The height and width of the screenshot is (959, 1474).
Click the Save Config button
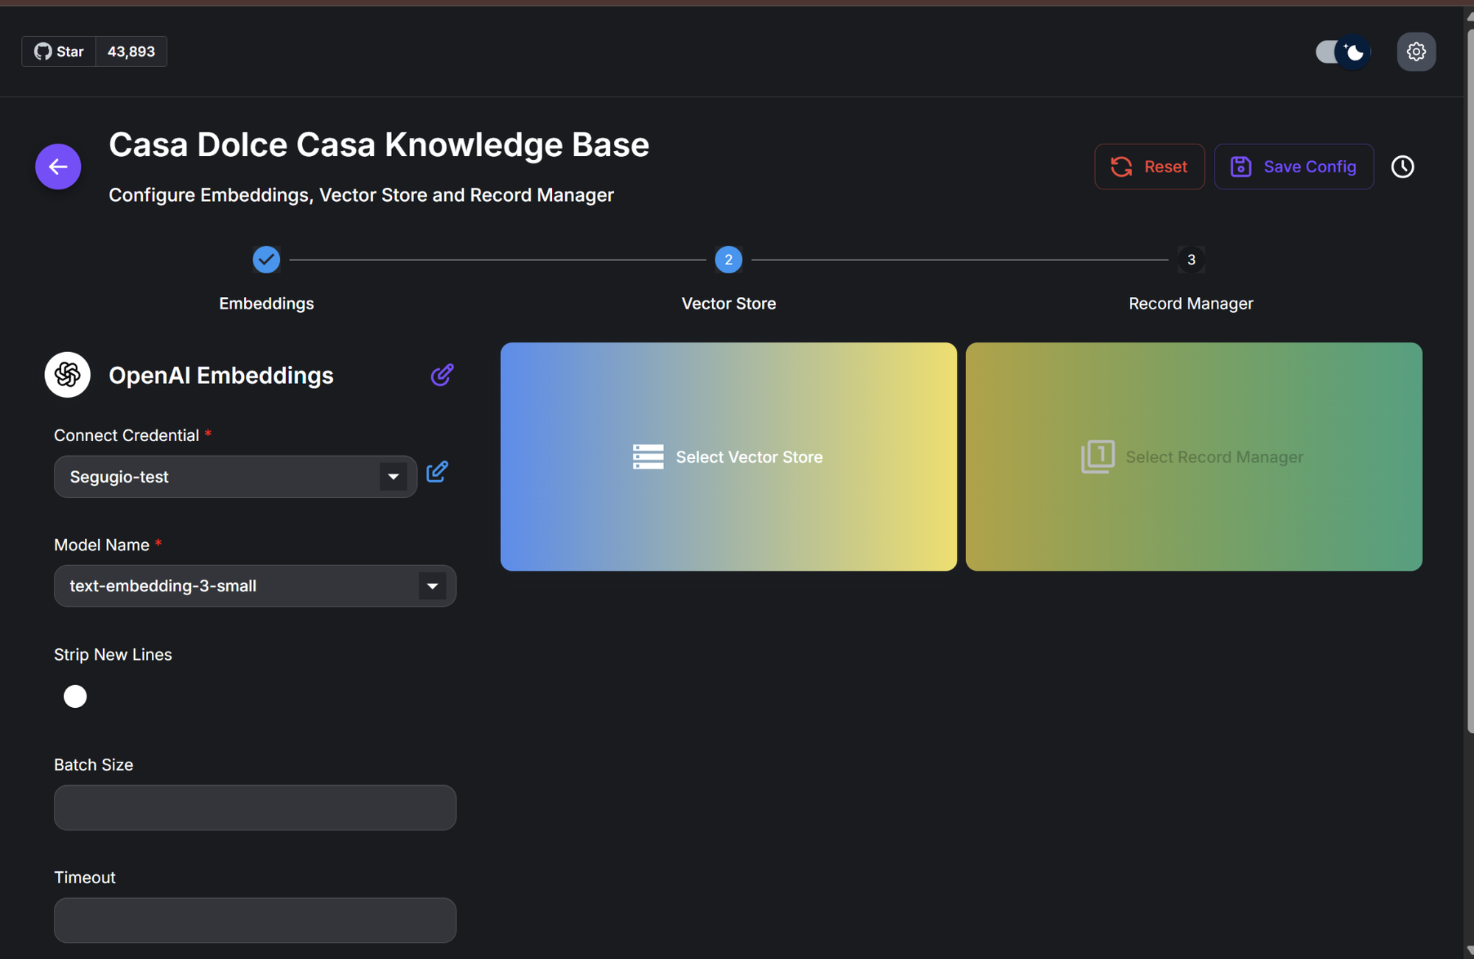click(x=1293, y=166)
